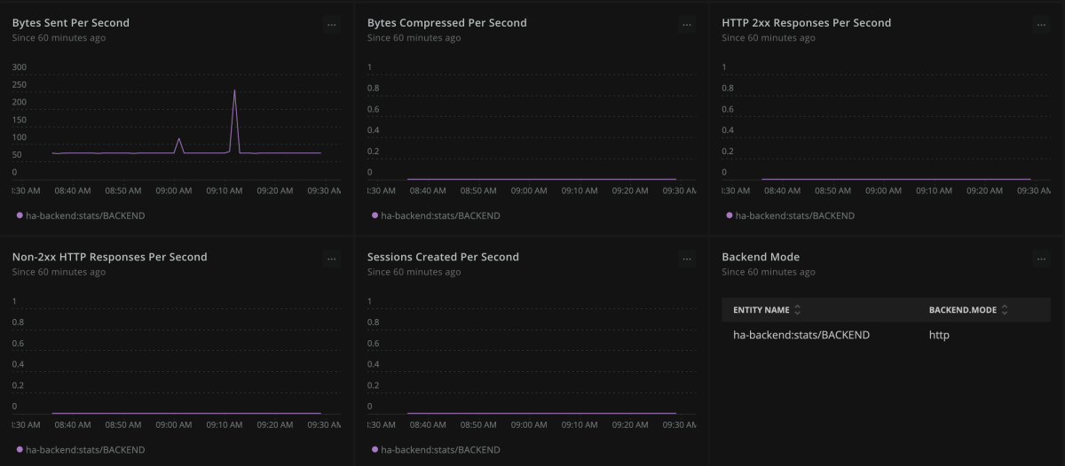Select the ha-backend:stats/BACKEND table row entry
This screenshot has height=466, width=1065.
[x=801, y=335]
